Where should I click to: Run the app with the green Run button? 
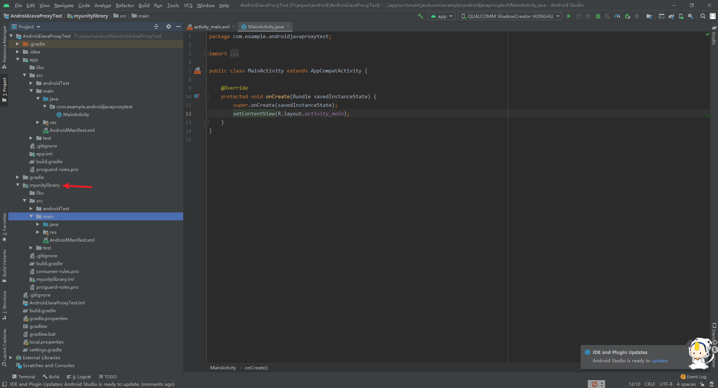569,16
